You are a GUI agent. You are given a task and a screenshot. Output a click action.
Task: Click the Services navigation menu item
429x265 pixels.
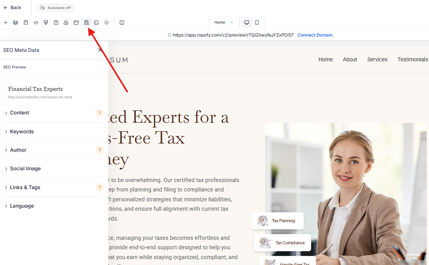pos(377,59)
